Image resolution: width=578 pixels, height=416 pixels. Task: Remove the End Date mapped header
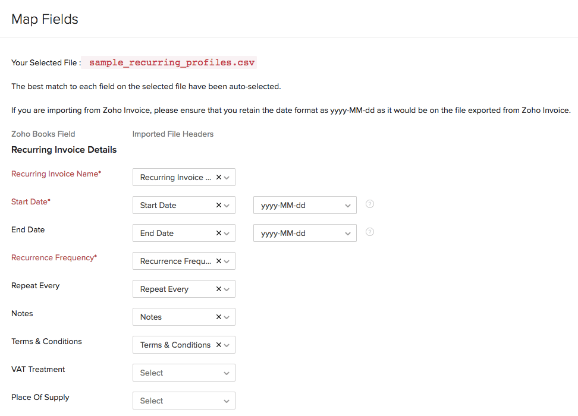[218, 233]
